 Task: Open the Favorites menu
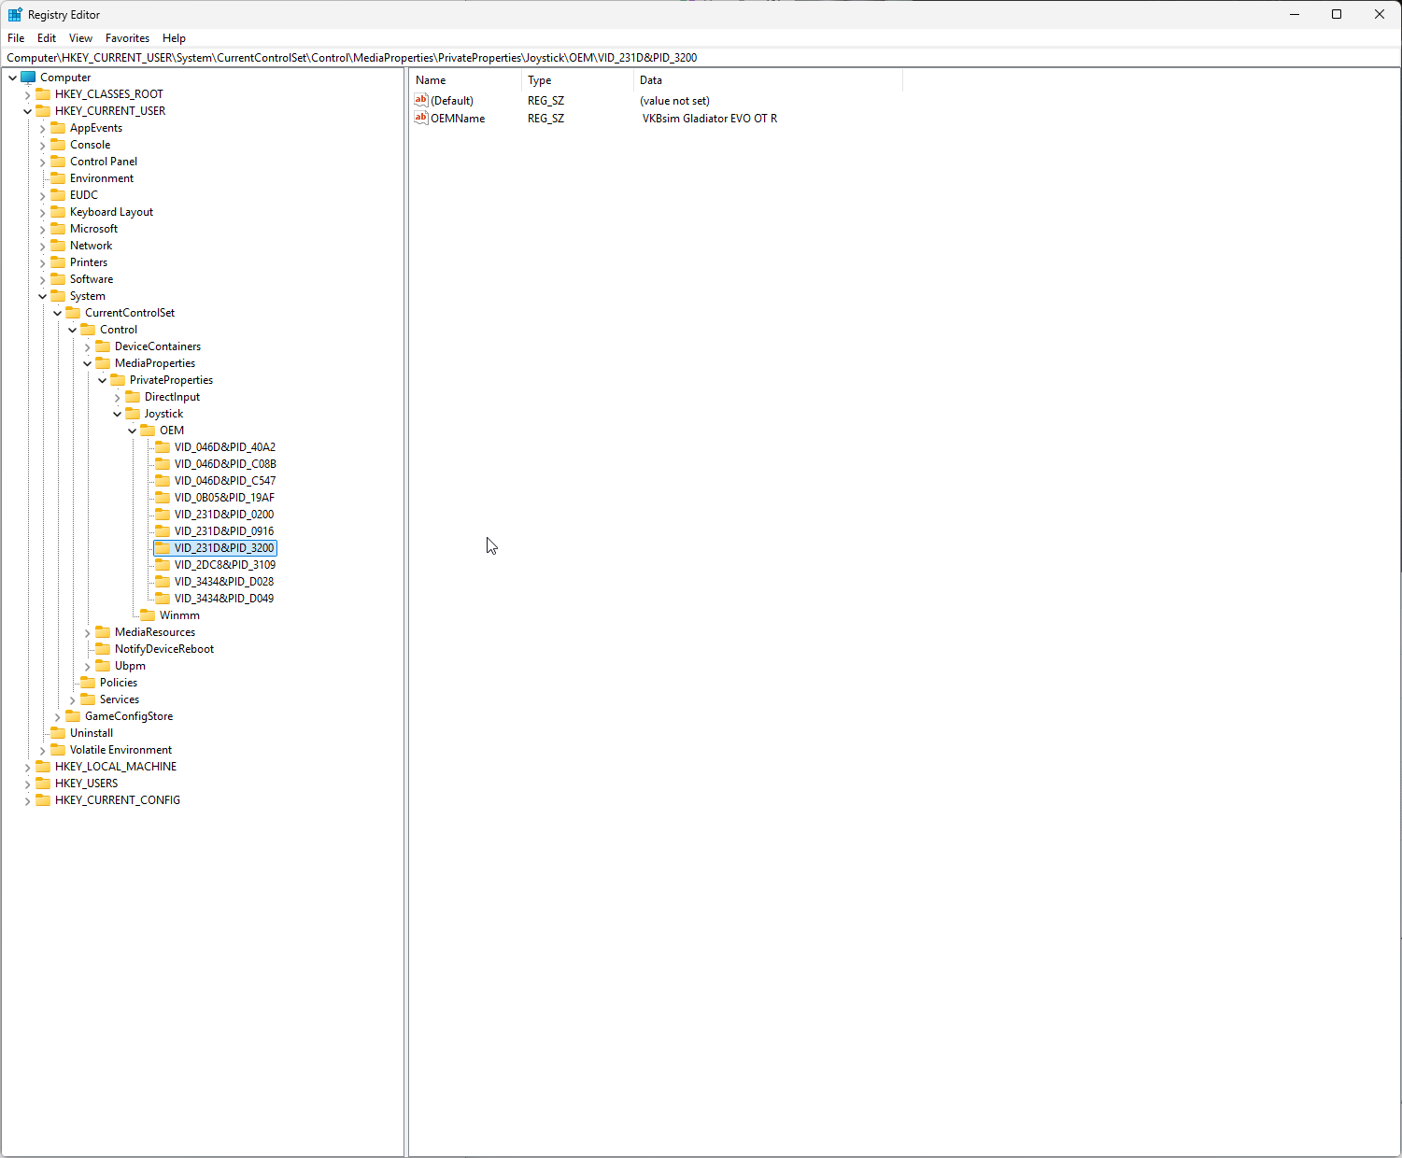127,38
